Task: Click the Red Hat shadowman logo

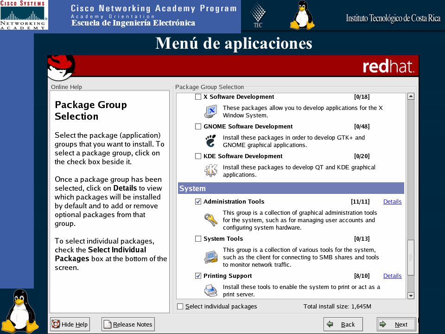Action: pyautogui.click(x=61, y=68)
